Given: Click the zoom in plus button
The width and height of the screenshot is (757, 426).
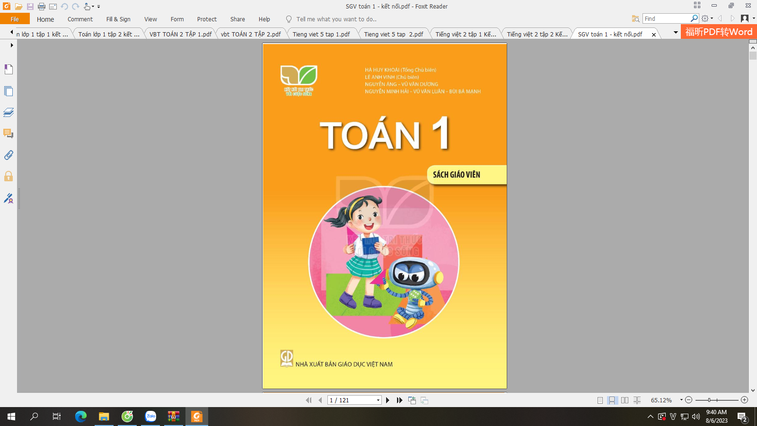Looking at the screenshot, I should (745, 400).
